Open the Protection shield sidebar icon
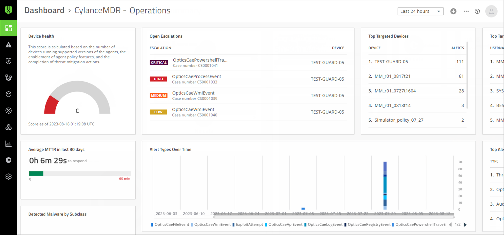This screenshot has width=504, height=235. coord(9,61)
